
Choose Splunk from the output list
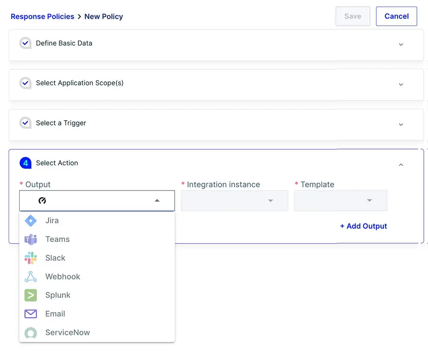click(97, 295)
